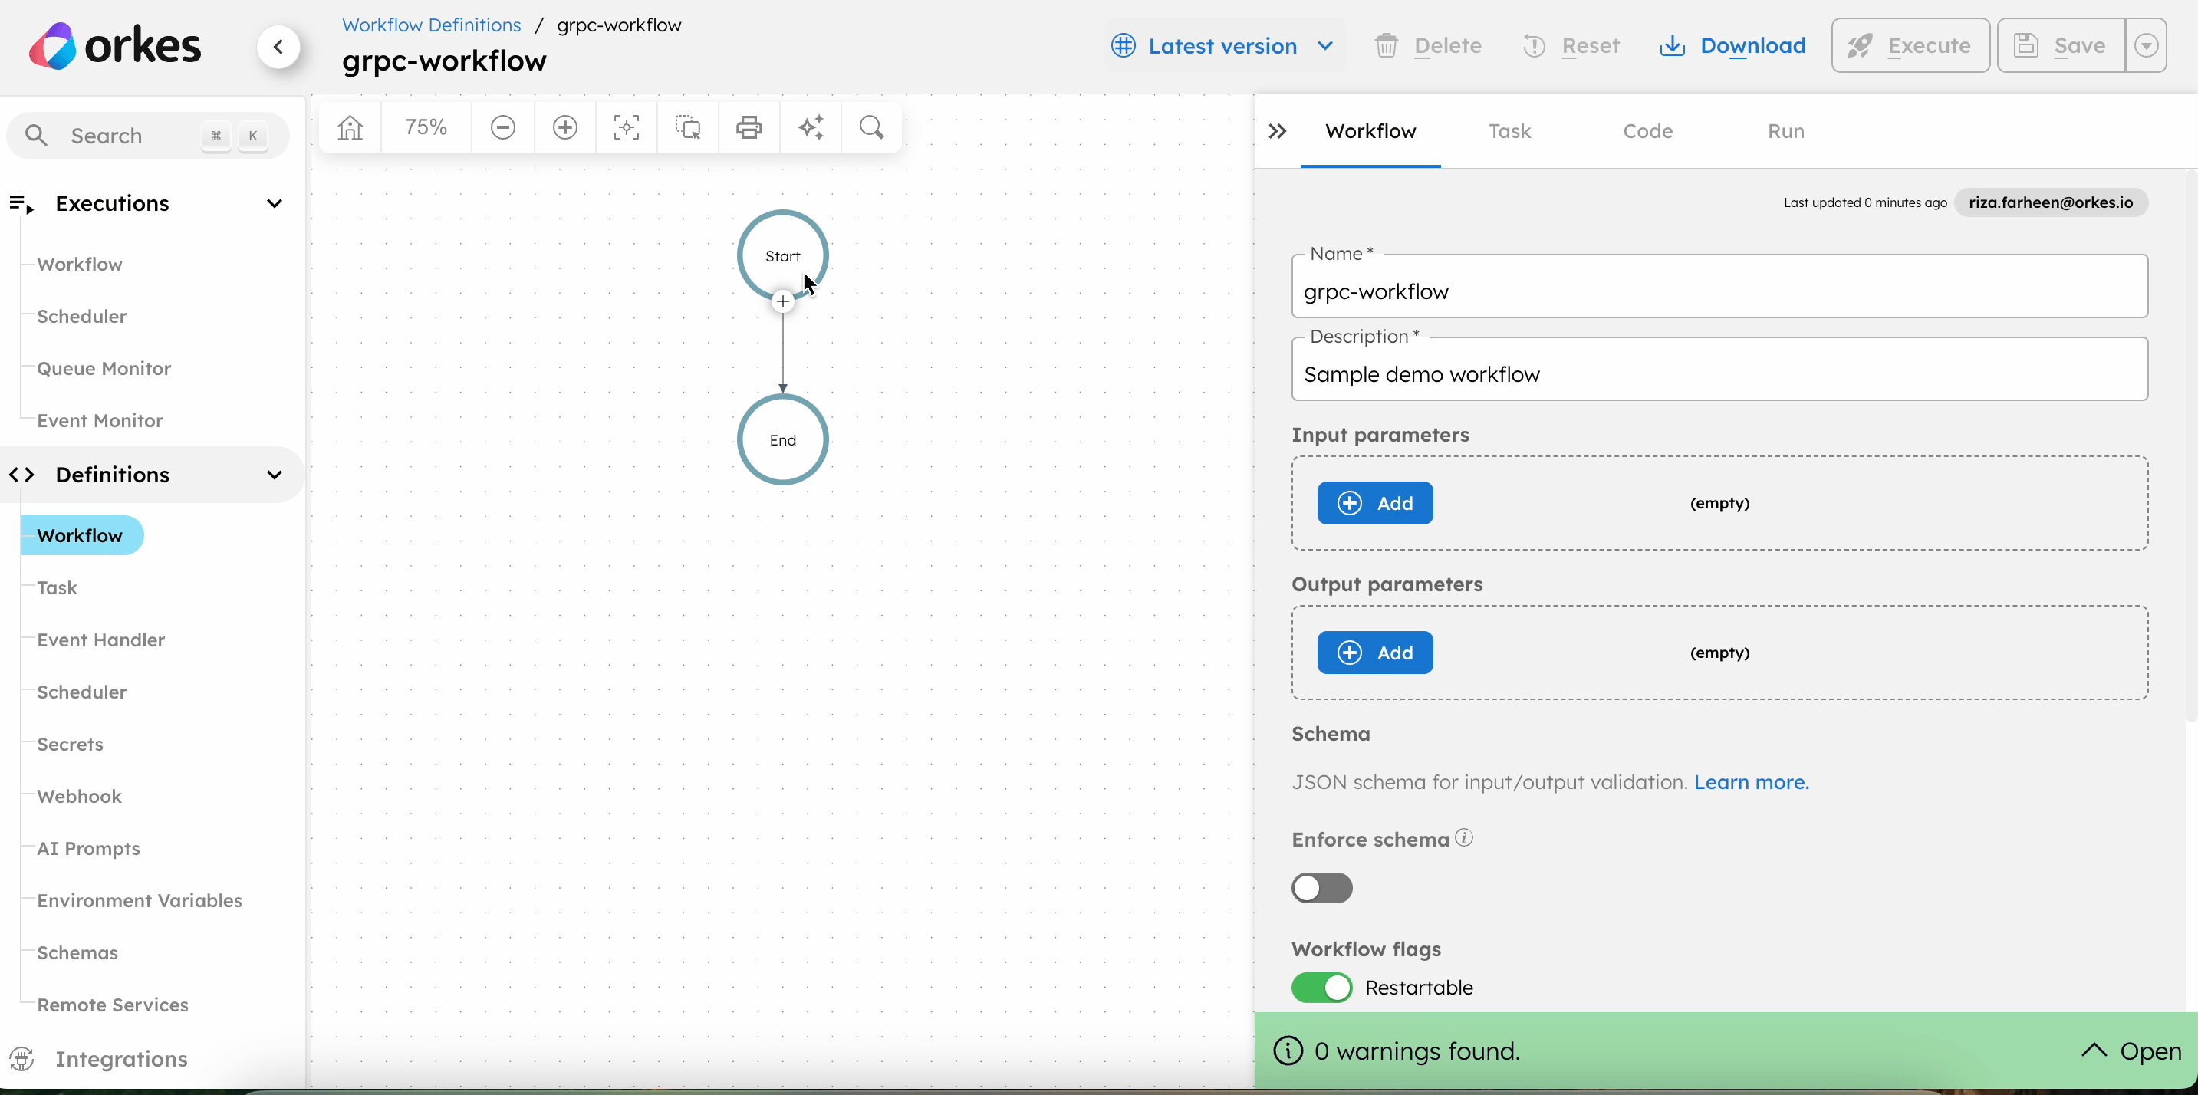Open AI Prompts page

[89, 849]
